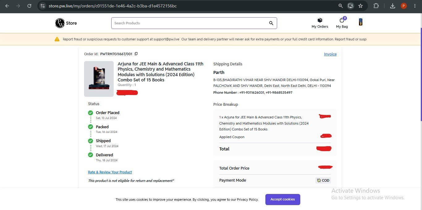This screenshot has height=210, width=422.
Task: Go back with the browser back arrow
Action: pyautogui.click(x=7, y=6)
